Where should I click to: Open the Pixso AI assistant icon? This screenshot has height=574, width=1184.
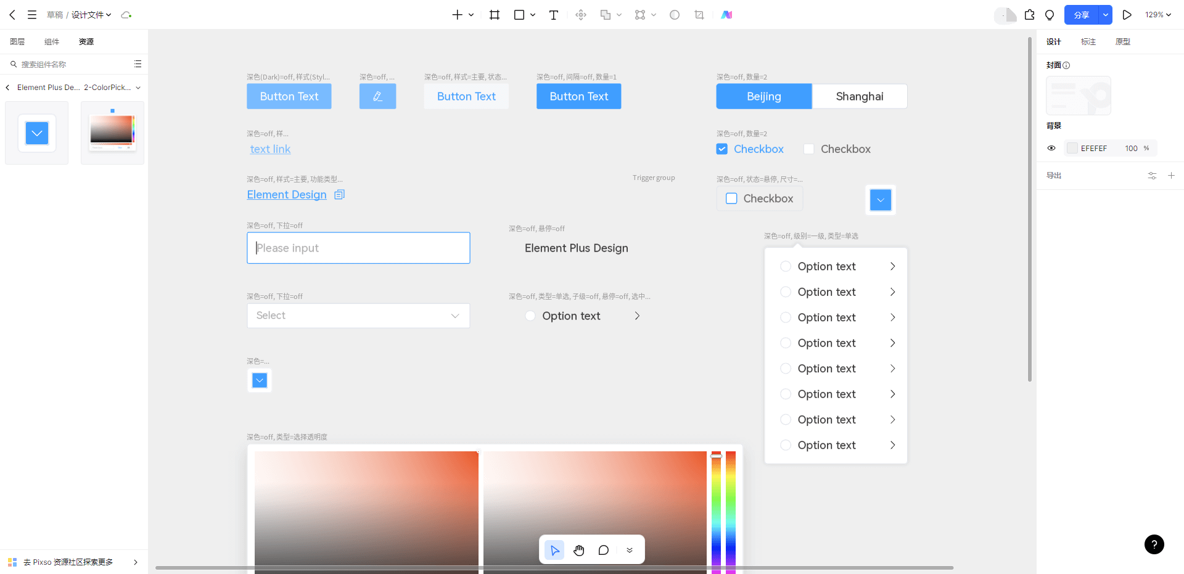click(x=726, y=15)
